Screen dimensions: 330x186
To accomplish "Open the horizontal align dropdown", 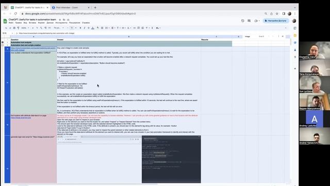I will pyautogui.click(x=113, y=28).
